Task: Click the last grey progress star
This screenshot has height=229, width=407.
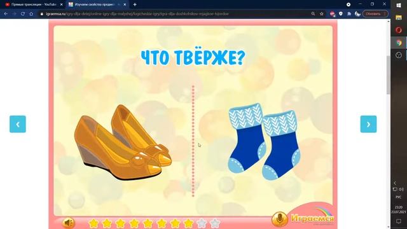Action: (x=215, y=223)
